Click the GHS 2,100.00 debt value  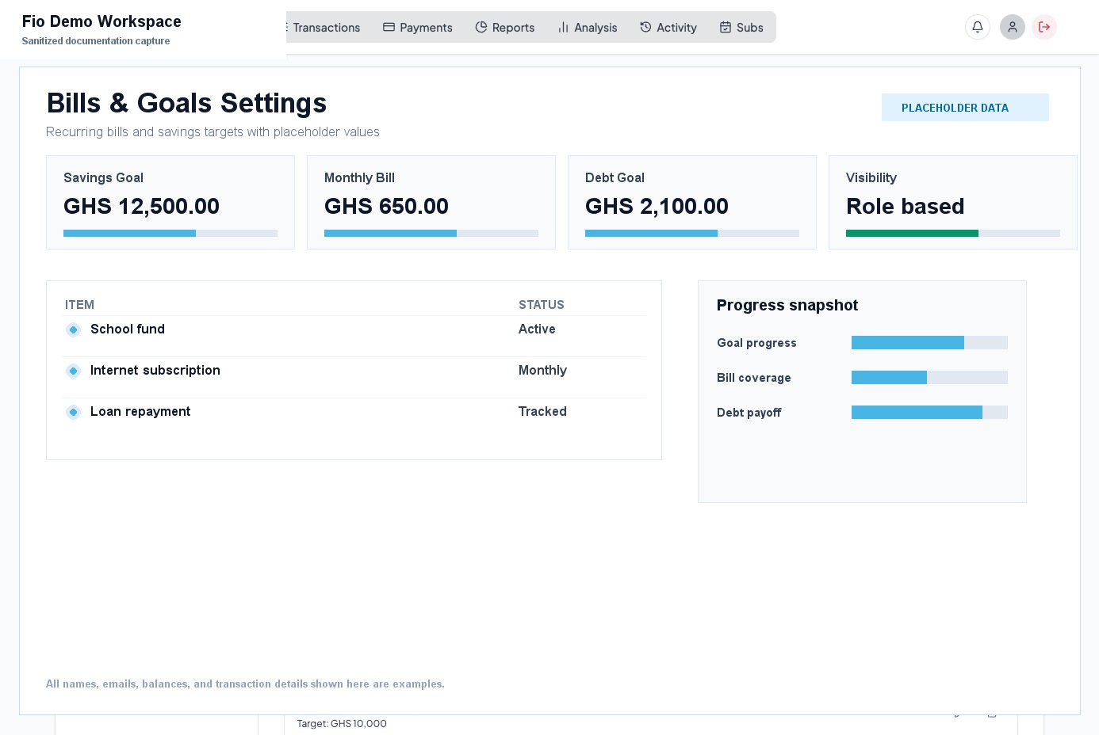[657, 206]
